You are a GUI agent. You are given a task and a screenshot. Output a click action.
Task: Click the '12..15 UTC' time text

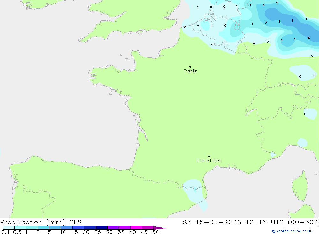pos(265,222)
